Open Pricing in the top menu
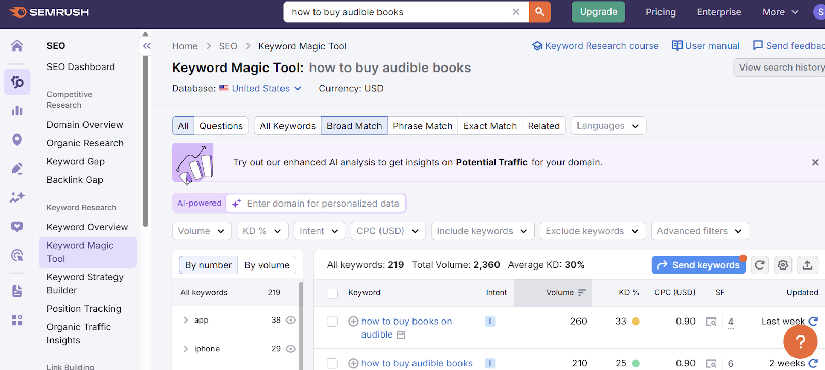The image size is (825, 370). point(661,12)
